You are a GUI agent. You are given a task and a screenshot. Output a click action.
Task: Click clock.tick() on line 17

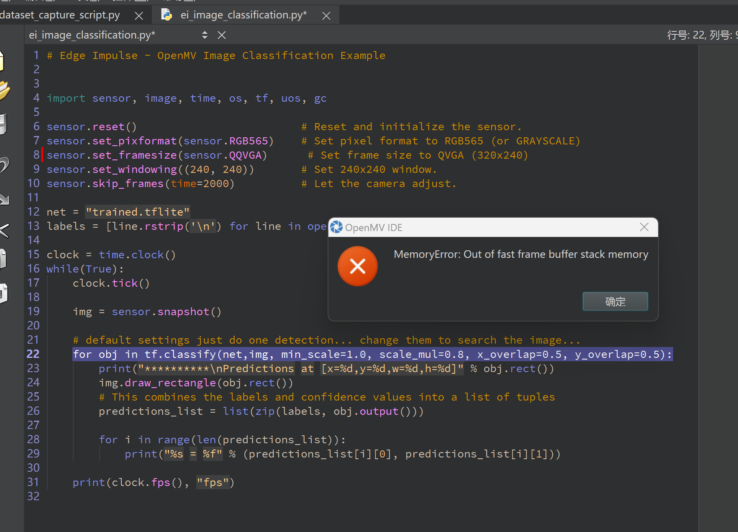[x=111, y=283]
